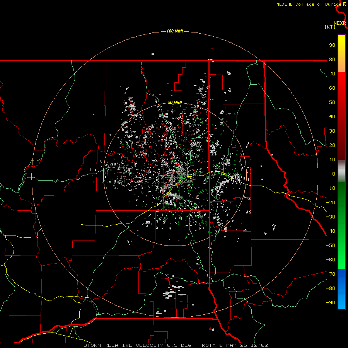The image size is (348, 348).
Task: Click the 0.5 DEG elevation angle text
Action: (x=181, y=345)
